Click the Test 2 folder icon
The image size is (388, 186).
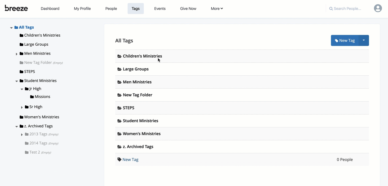point(27,152)
